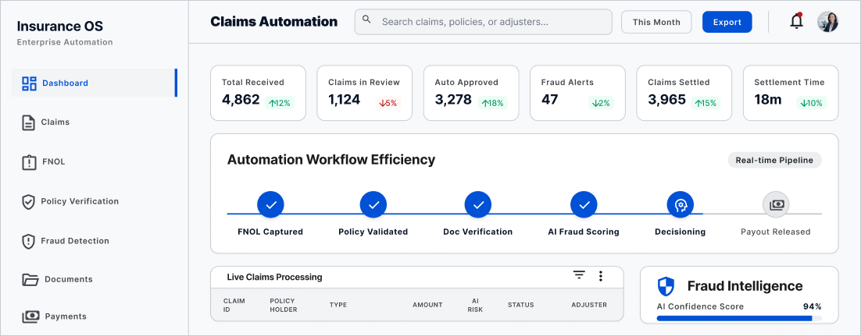Screen dimensions: 861x336
Task: Open notifications bell
Action: [x=796, y=21]
